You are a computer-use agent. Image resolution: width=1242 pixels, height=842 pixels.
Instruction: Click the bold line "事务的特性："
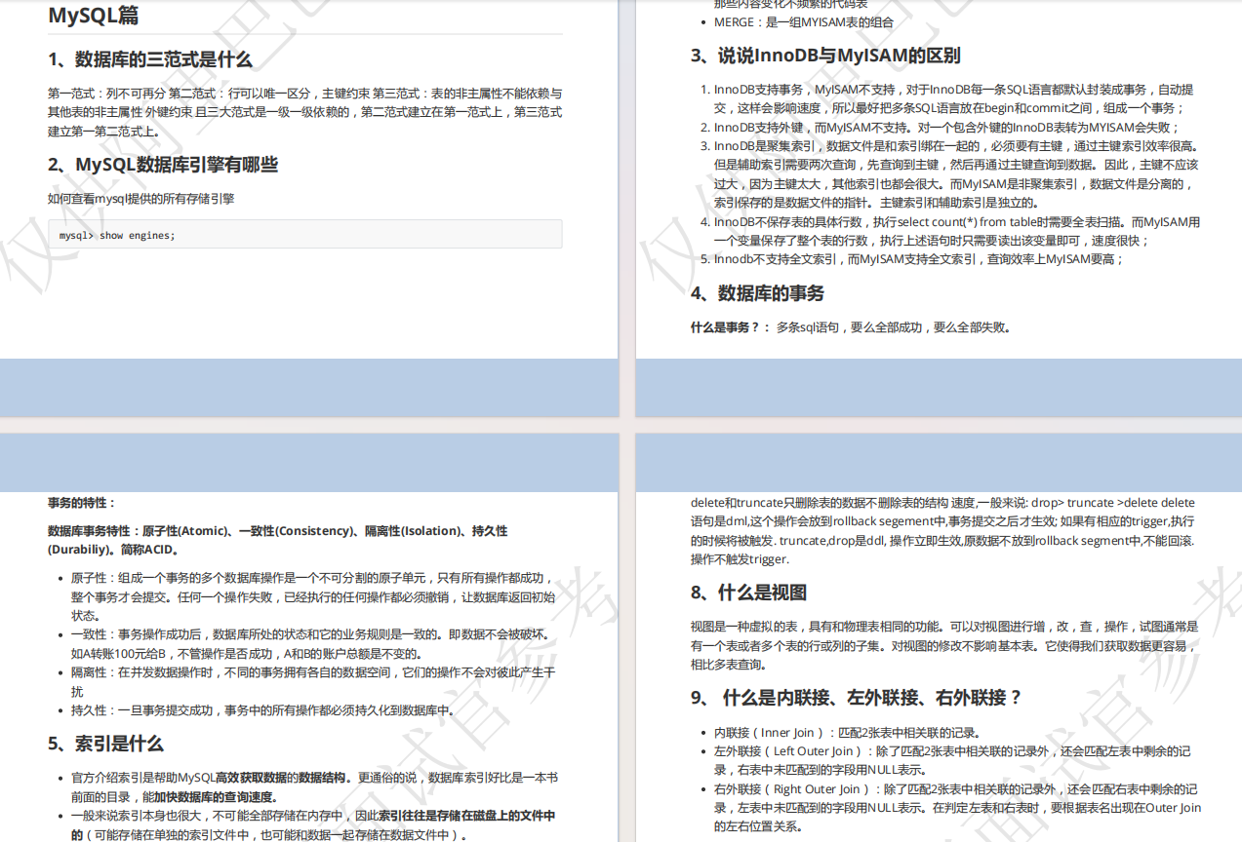(x=82, y=503)
